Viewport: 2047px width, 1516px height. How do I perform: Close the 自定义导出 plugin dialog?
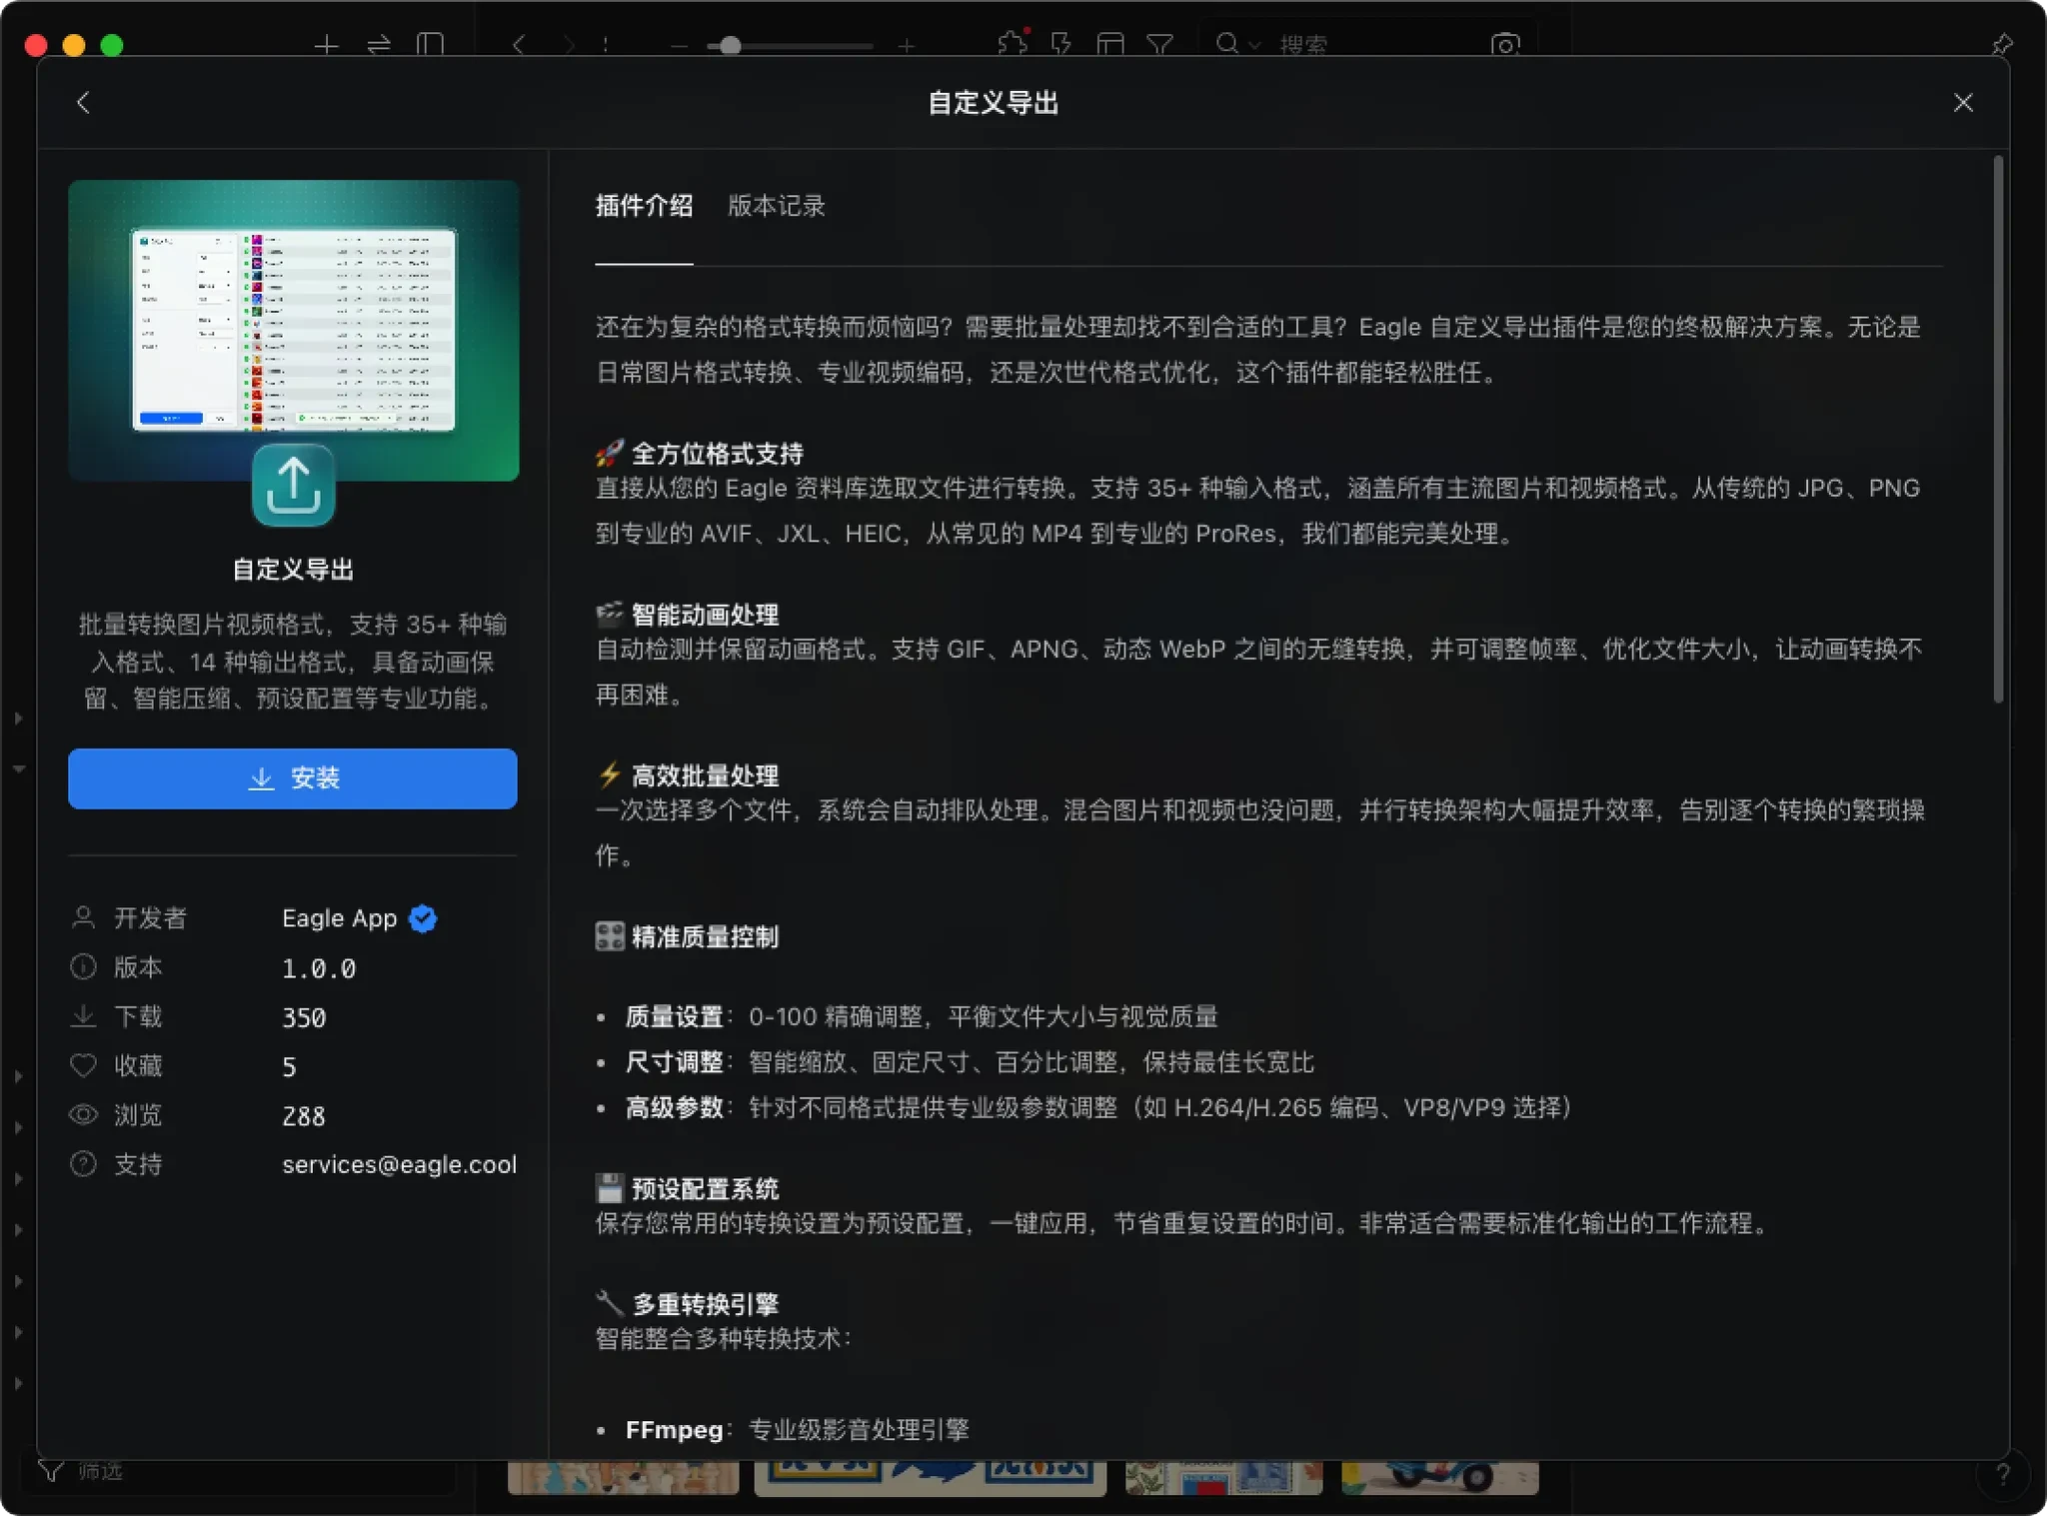coord(1963,103)
